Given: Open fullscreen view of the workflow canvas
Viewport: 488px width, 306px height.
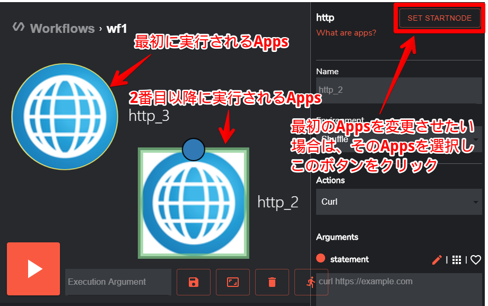Looking at the screenshot, I should click(x=232, y=282).
